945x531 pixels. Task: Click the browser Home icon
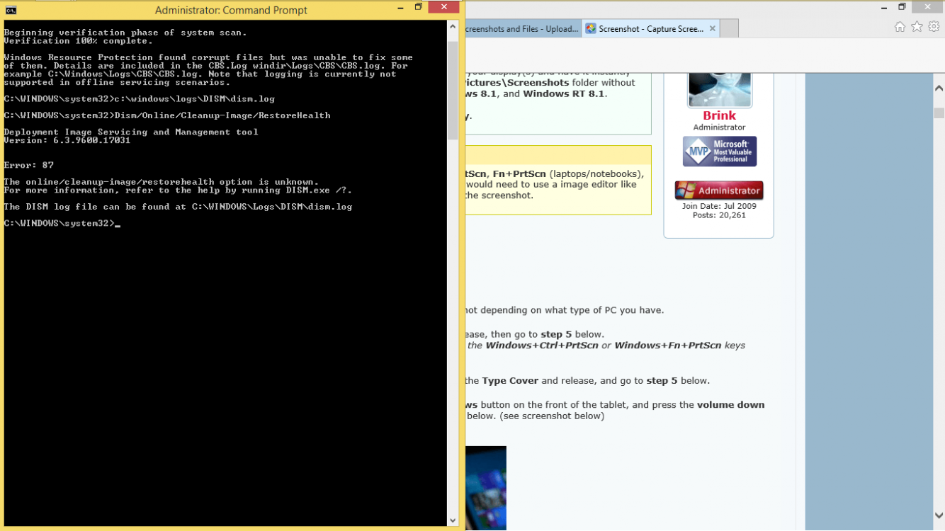tap(900, 27)
